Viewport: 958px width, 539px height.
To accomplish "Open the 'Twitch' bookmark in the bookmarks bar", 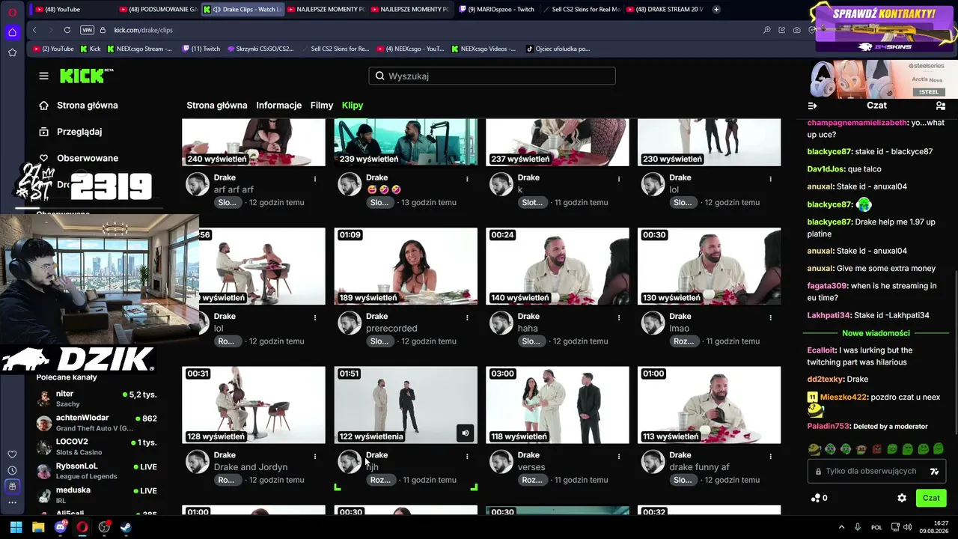I will 201,49.
